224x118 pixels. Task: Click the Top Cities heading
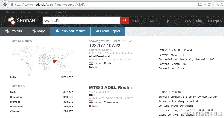pos(17,86)
